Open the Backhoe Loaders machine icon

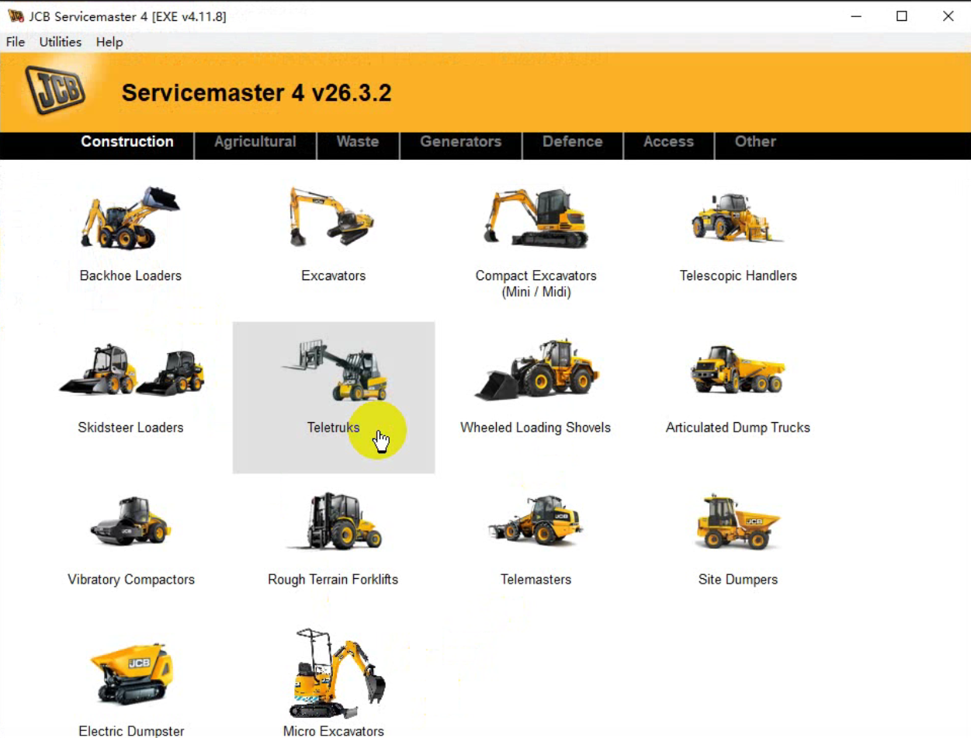(x=130, y=217)
